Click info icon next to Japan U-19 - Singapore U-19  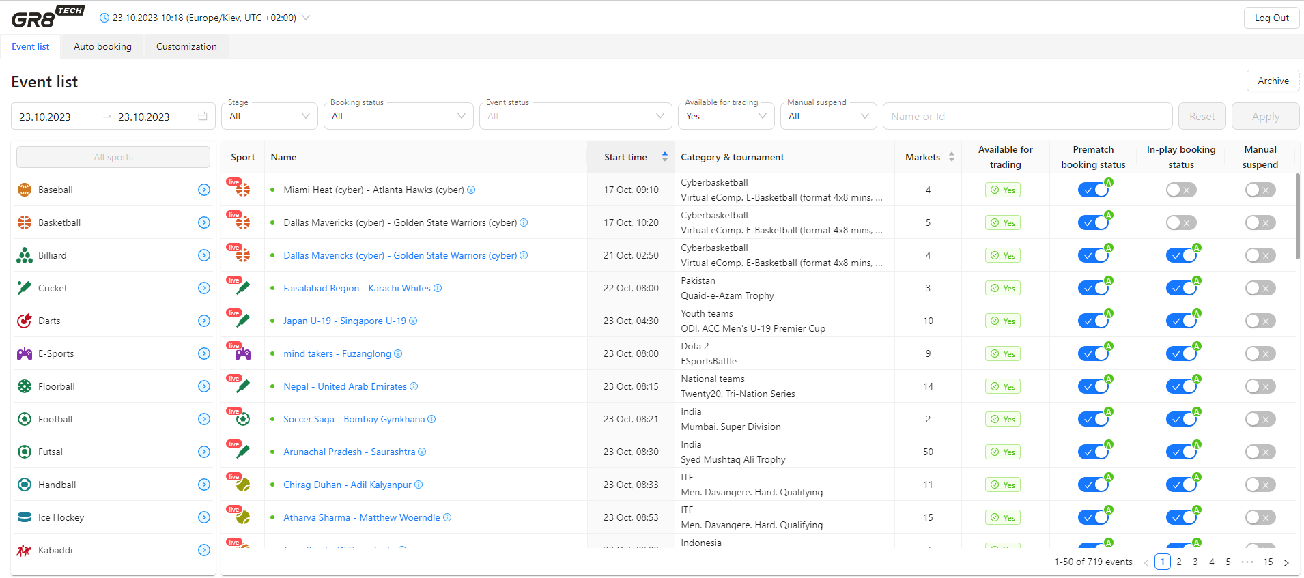point(413,321)
